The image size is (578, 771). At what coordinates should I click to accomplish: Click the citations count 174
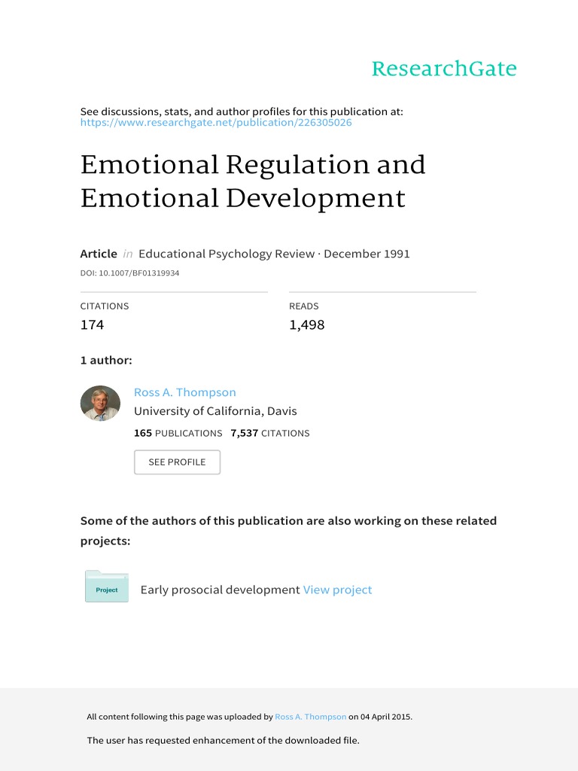92,325
